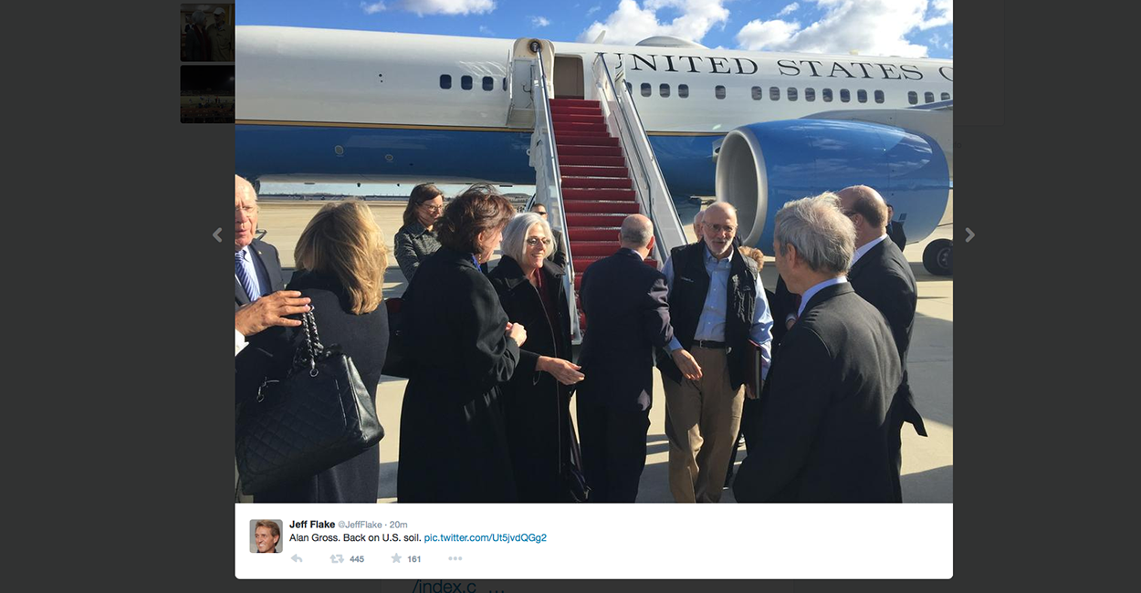The image size is (1141, 593).
Task: Follow the pic.twitter.com/Ut5jvdQGg2 link
Action: tap(486, 538)
